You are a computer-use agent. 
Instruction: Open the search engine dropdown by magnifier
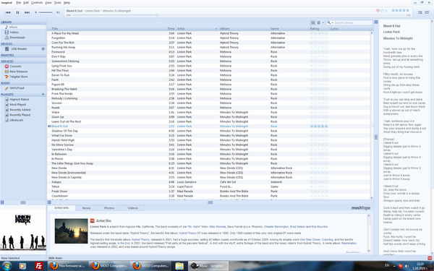pyautogui.click(x=329, y=22)
